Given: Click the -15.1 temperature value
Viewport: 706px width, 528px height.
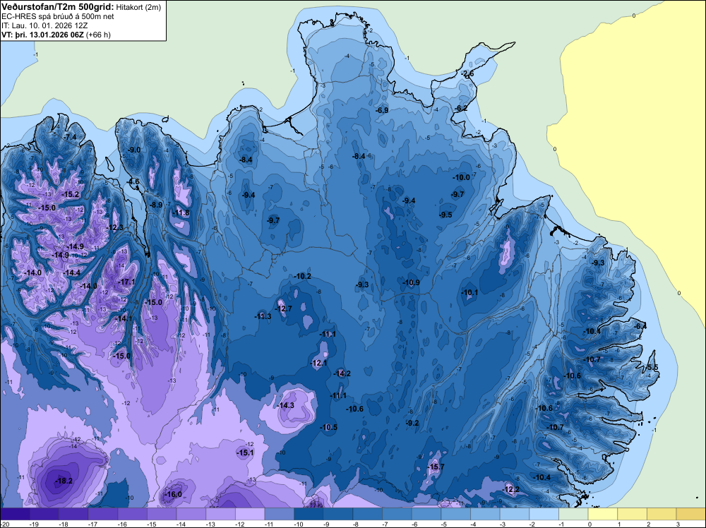Looking at the screenshot, I should tap(245, 453).
